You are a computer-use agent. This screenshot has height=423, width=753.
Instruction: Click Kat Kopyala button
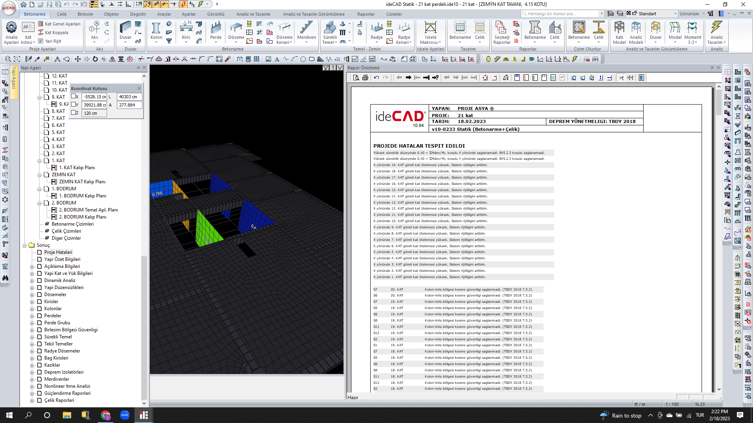pyautogui.click(x=53, y=33)
